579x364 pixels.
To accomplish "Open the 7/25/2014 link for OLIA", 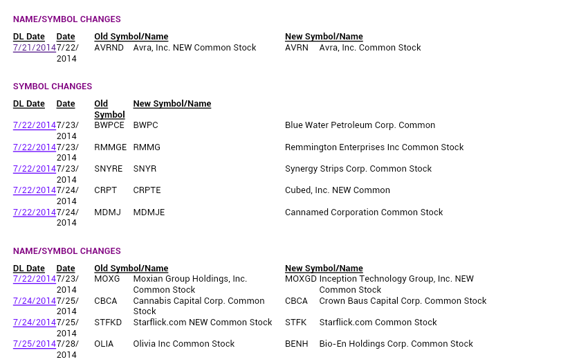I will tap(35, 344).
